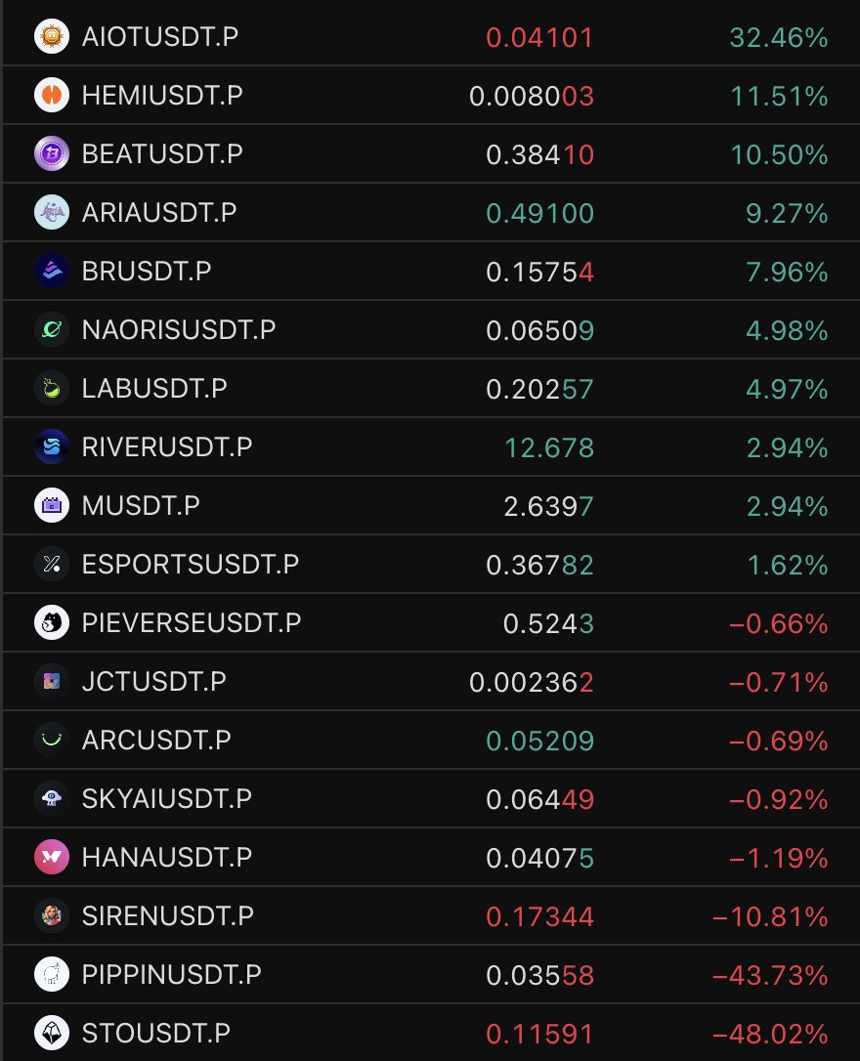Screen dimensions: 860x1061
Task: Click the ARIAUSDT.P coin icon
Action: point(51,213)
